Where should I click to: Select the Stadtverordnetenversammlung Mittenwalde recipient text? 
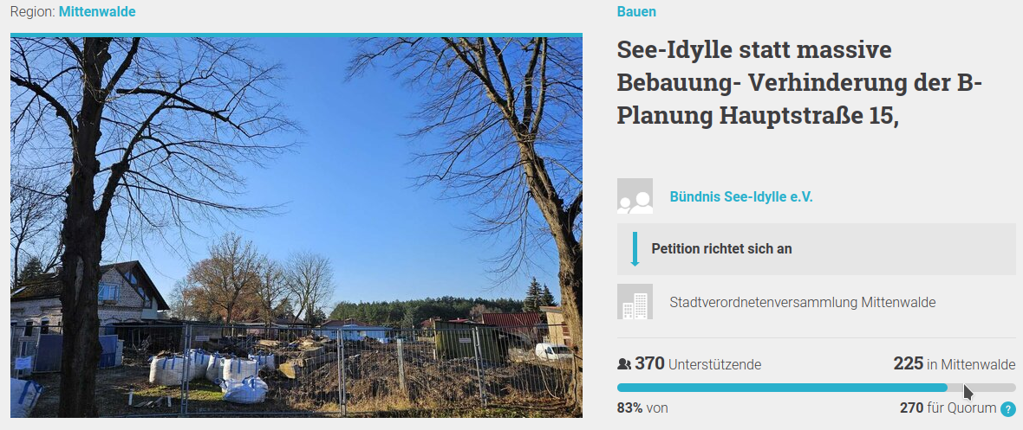pyautogui.click(x=803, y=303)
